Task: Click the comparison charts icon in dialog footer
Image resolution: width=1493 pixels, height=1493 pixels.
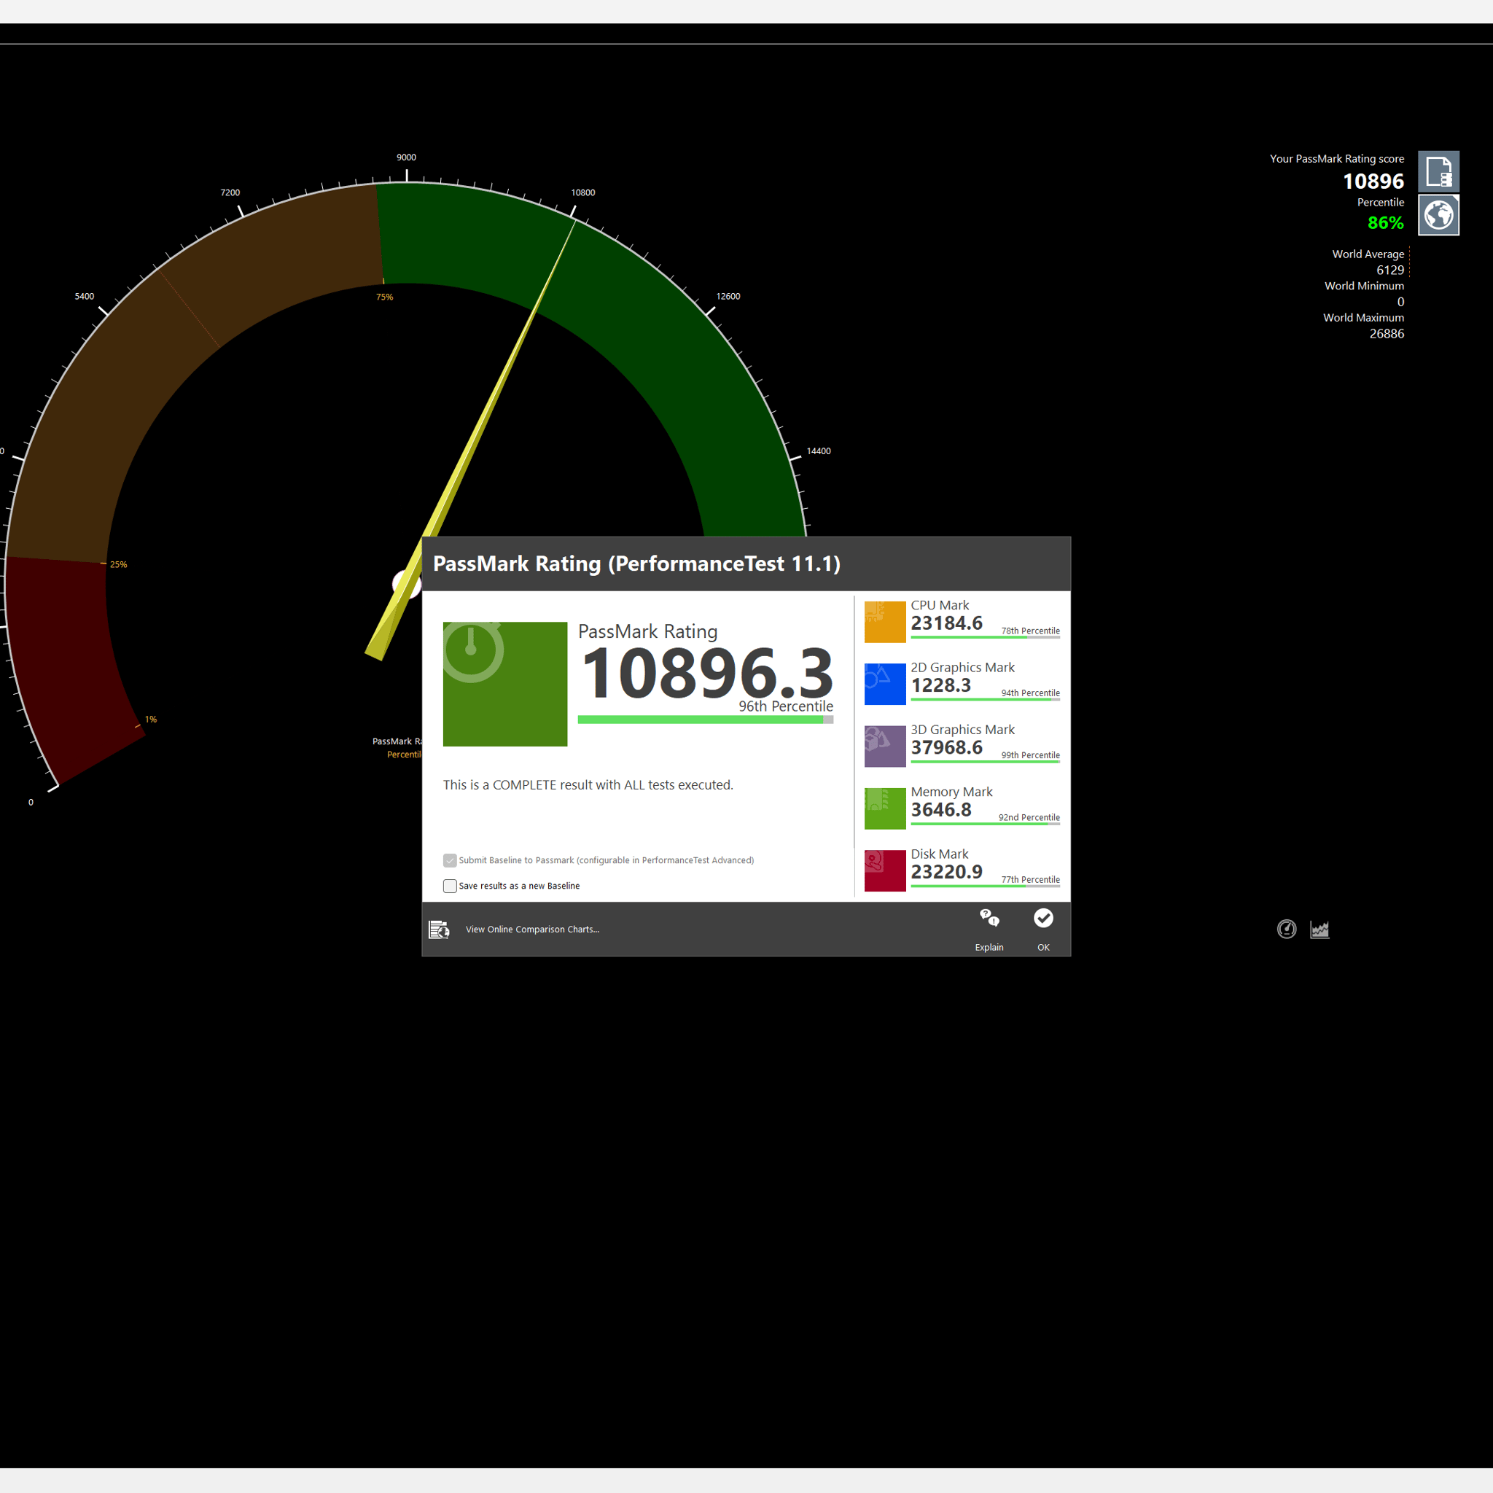Action: click(x=439, y=929)
